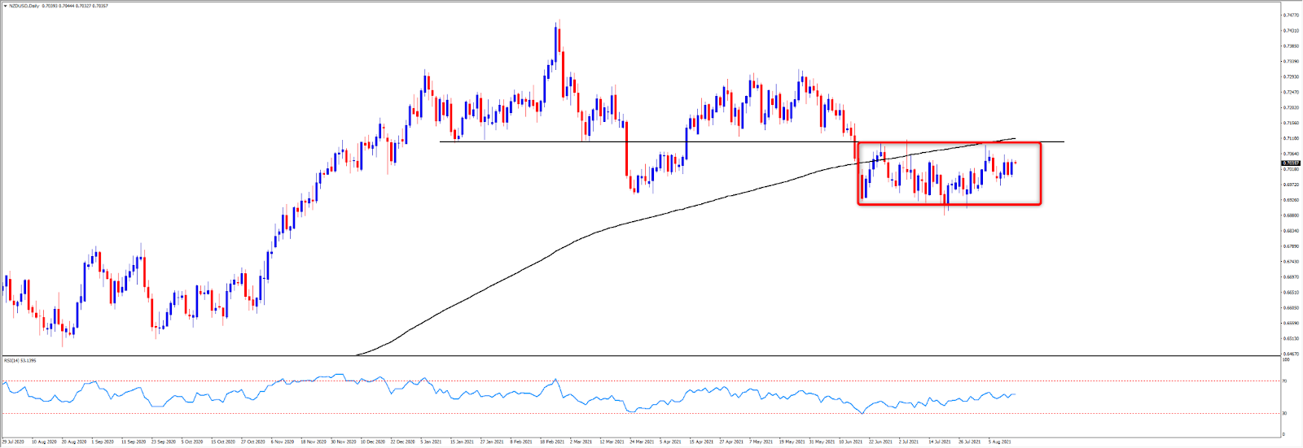Click the current price tag 0.70357
1303x448 pixels.
tap(1291, 163)
